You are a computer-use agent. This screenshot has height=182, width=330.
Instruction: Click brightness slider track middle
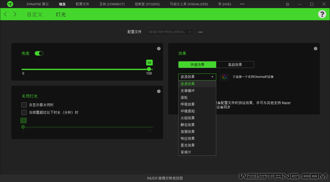tap(87, 69)
